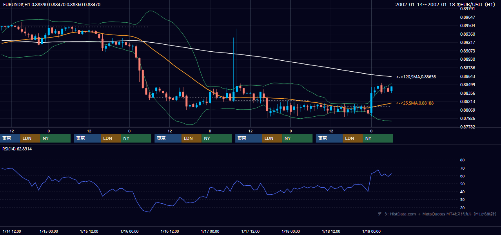
Task: Click RSI scale level 30
Action: [462, 200]
